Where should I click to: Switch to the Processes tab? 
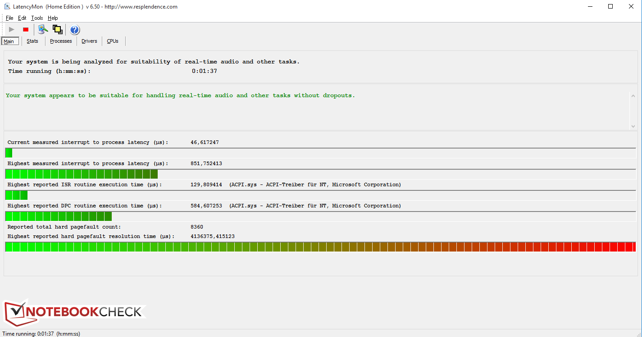pos(61,41)
